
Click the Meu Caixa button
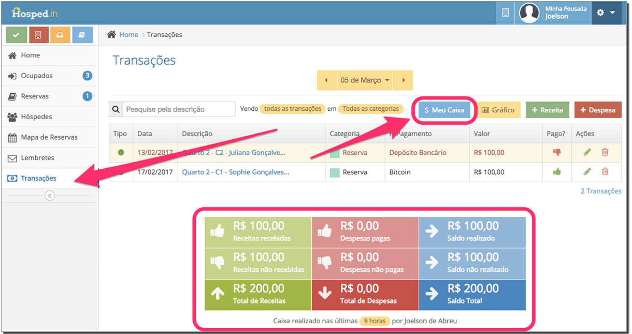pyautogui.click(x=444, y=110)
